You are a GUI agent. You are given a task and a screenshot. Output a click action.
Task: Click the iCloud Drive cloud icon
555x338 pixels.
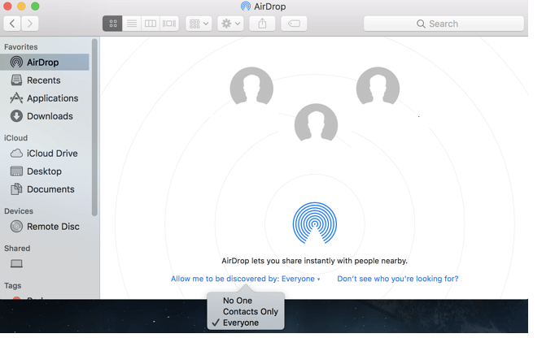click(16, 154)
